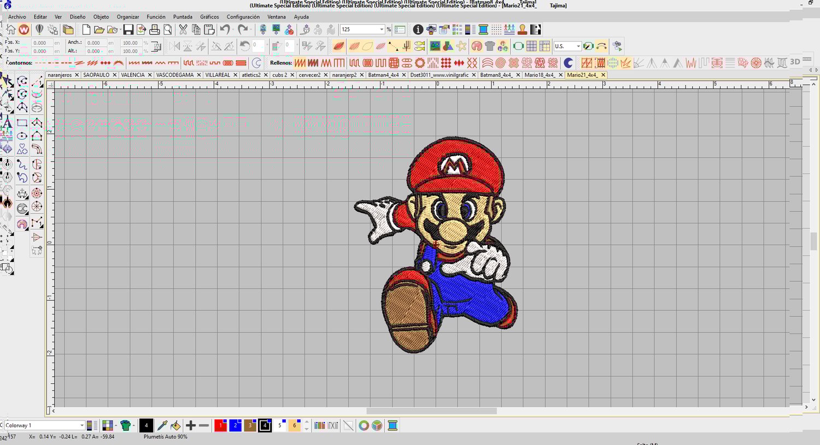Click the Rectangle tool in left toolbox
This screenshot has width=820, height=445.
(x=22, y=122)
